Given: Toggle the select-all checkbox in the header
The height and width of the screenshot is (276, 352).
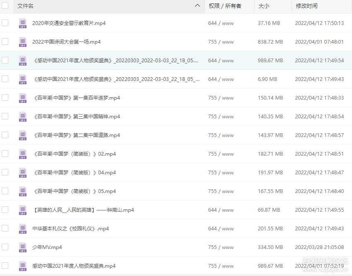Looking at the screenshot, I should click(5, 6).
